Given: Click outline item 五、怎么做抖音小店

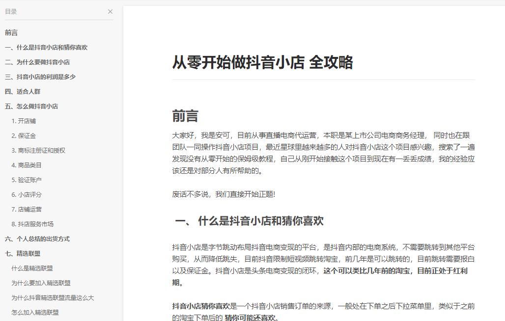Looking at the screenshot, I should click(x=31, y=107).
